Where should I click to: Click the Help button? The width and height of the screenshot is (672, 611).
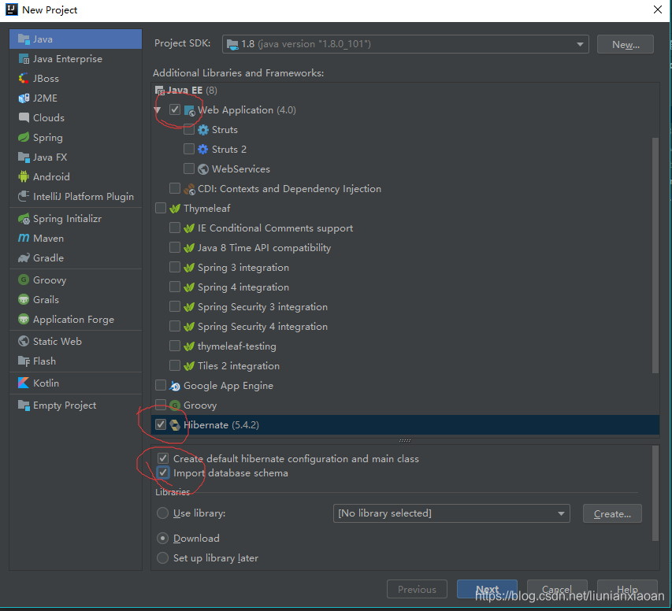click(x=627, y=589)
